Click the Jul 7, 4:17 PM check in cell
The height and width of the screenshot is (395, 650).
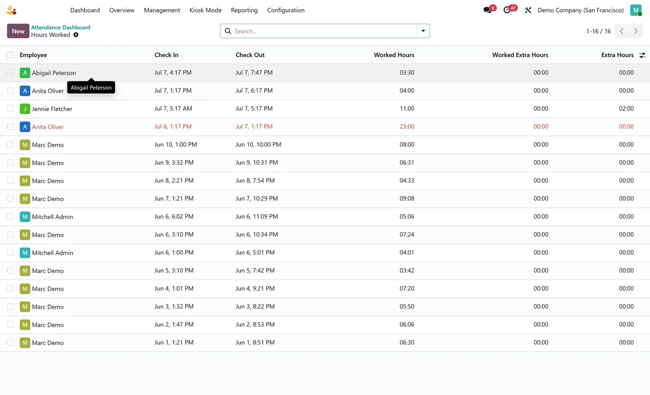point(173,72)
